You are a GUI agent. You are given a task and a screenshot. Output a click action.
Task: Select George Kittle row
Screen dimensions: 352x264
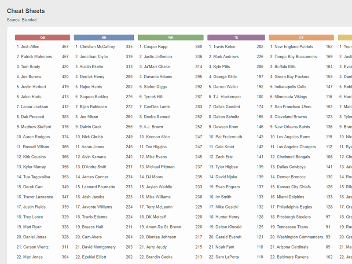click(x=236, y=77)
